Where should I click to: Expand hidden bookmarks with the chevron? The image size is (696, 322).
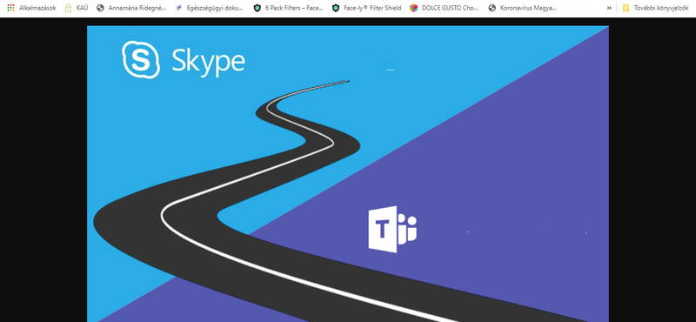(609, 8)
